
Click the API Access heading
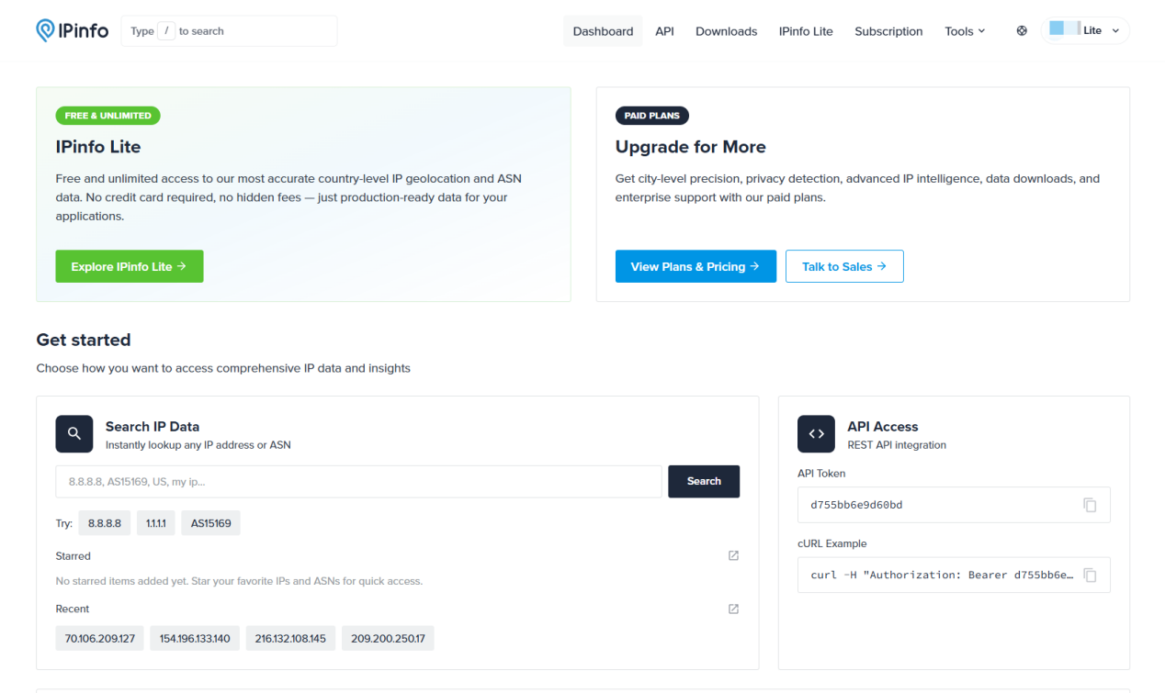(882, 427)
